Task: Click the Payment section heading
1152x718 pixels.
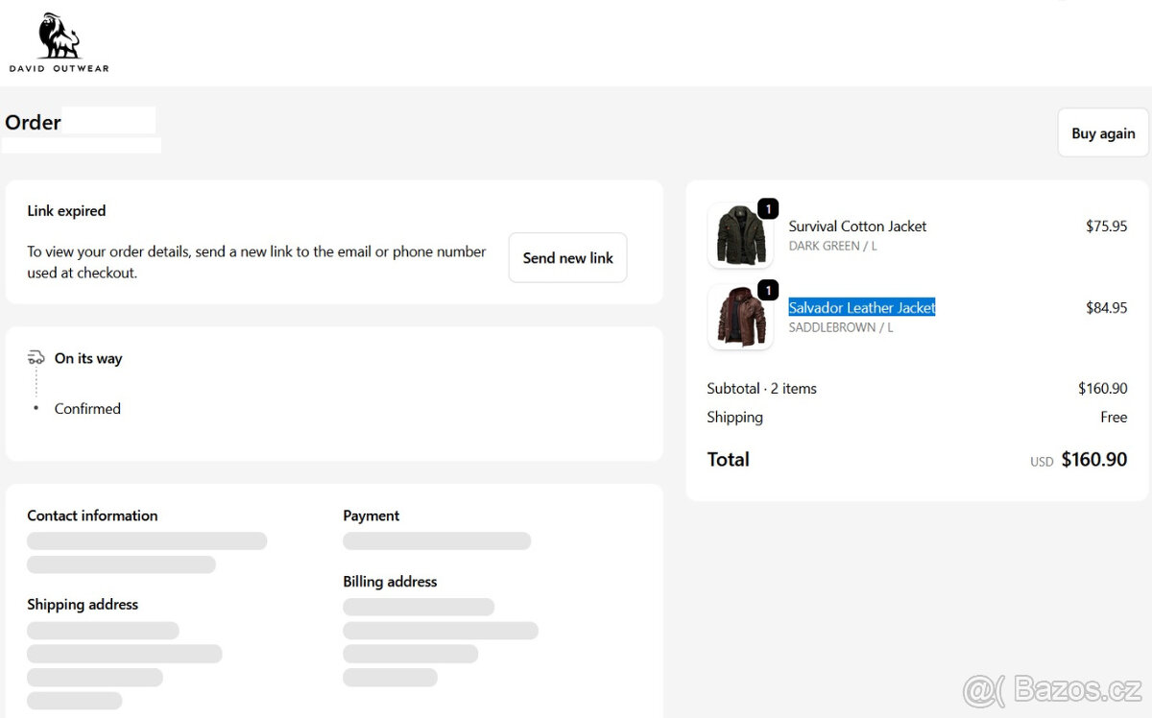Action: (371, 515)
